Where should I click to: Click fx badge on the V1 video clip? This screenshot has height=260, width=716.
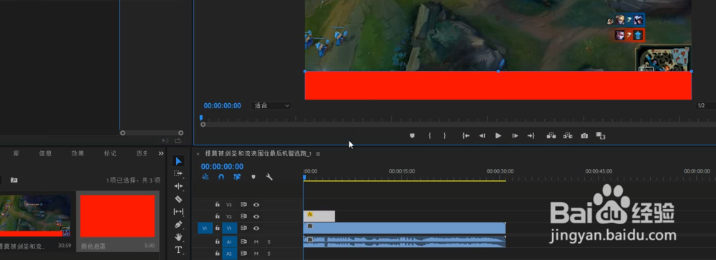point(310,226)
